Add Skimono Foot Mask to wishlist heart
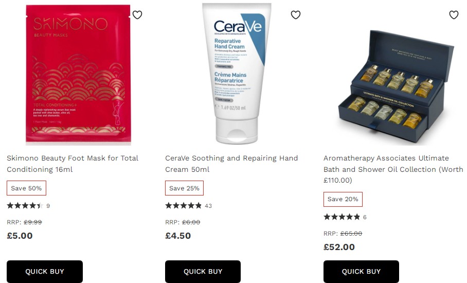467x283 pixels. point(137,14)
